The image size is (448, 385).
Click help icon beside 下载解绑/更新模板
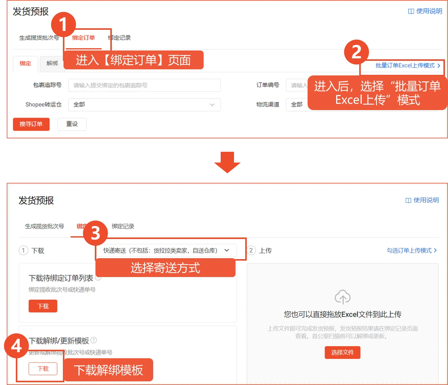[x=94, y=341]
